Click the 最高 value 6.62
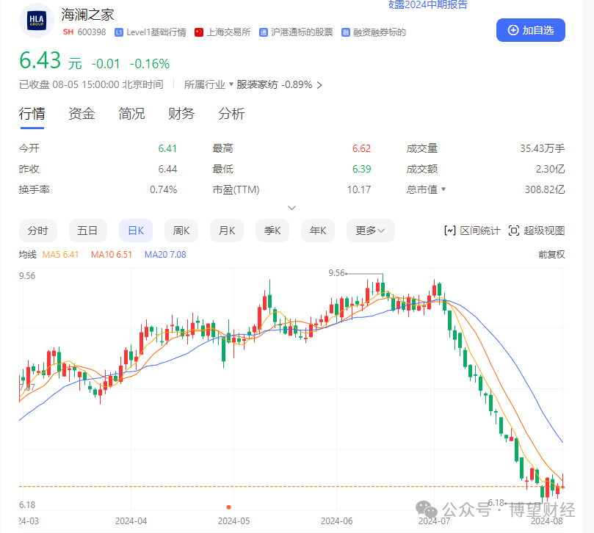Viewport: 594px width, 533px height. (x=361, y=148)
